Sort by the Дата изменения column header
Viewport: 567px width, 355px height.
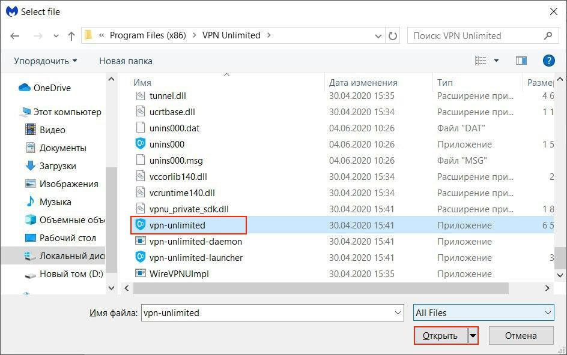pos(363,83)
